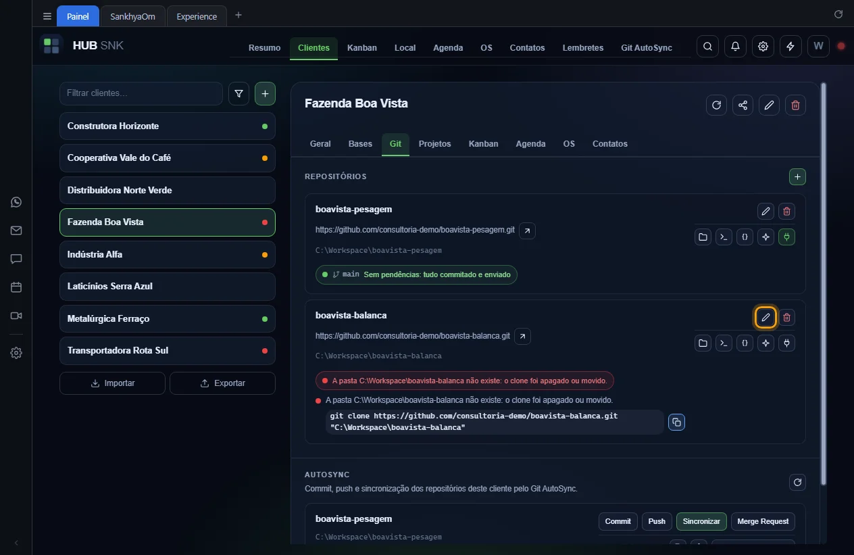The width and height of the screenshot is (854, 555).
Task: Open the Contatos section in the top navigation
Action: point(527,48)
